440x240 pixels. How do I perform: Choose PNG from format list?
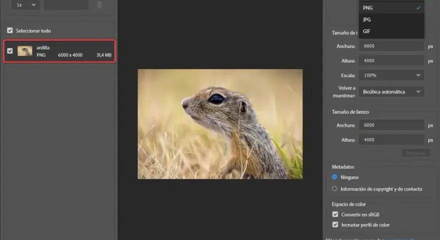tap(391, 8)
